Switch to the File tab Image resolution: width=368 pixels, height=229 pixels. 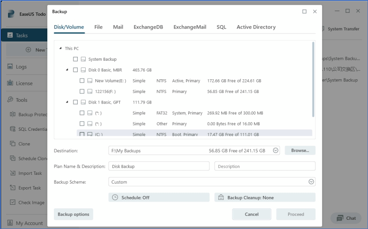coord(99,27)
